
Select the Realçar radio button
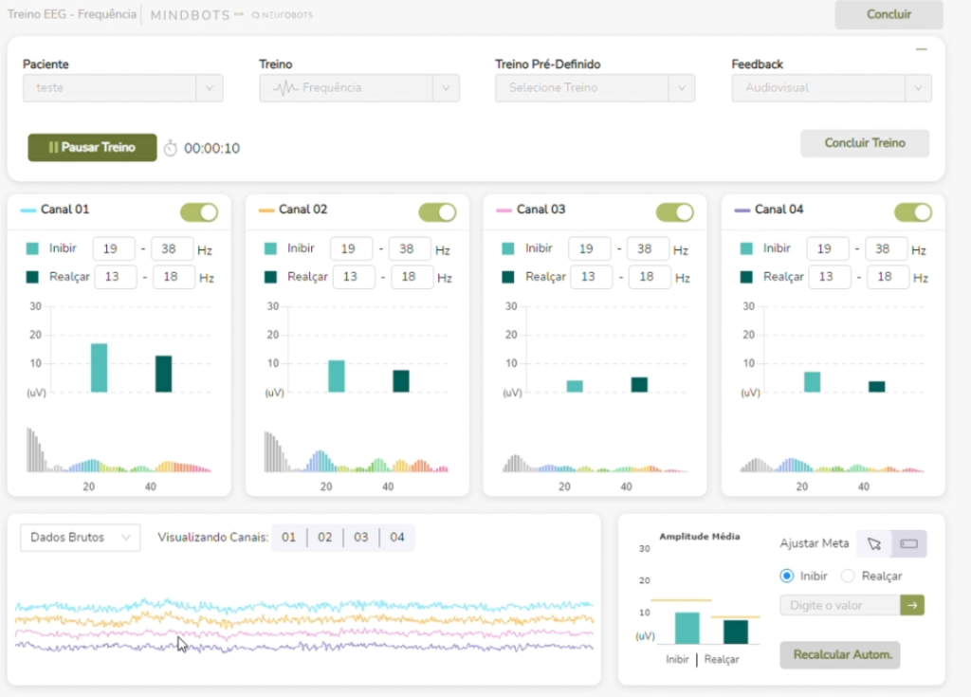848,577
